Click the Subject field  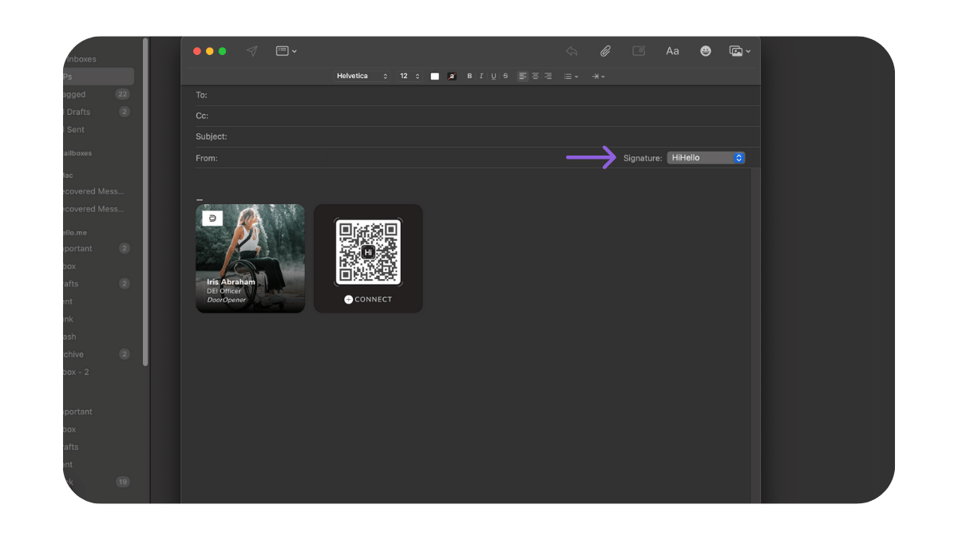[477, 136]
